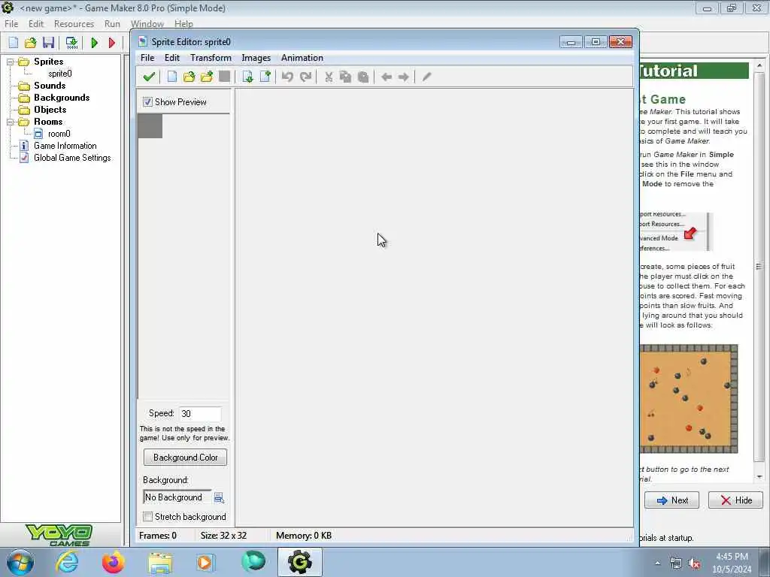
Task: Paste the image in Sprite Editor toolbar
Action: click(x=363, y=77)
